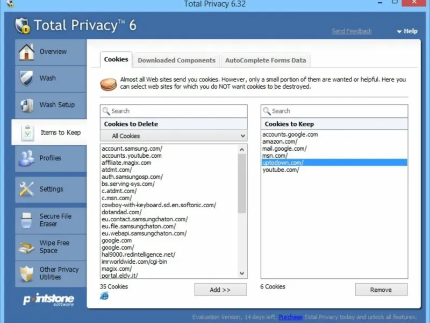
Task: Focus the Cookies to Keep search field
Action: [334, 111]
